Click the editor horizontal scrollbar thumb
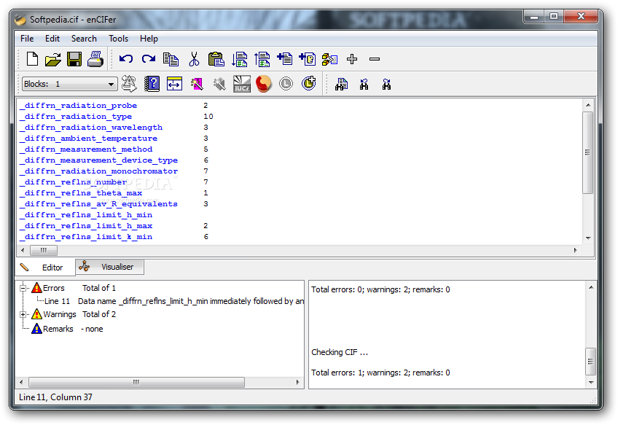Screen dimensions: 618x425 (44, 250)
